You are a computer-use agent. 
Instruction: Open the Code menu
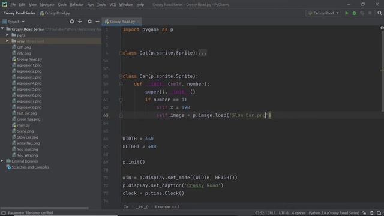(62, 5)
